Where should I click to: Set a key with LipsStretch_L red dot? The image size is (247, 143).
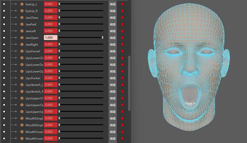122,85
